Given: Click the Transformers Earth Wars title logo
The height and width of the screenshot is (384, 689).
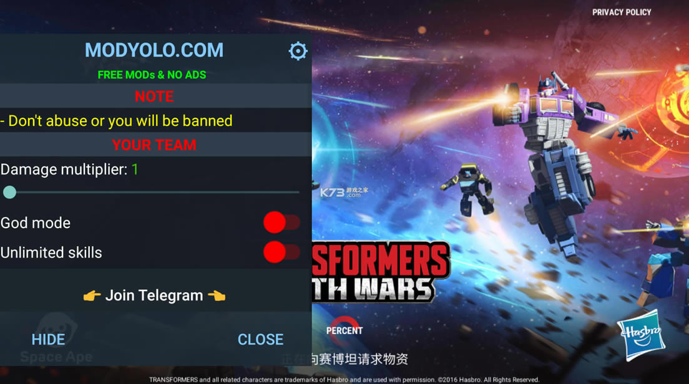Looking at the screenshot, I should (381, 272).
